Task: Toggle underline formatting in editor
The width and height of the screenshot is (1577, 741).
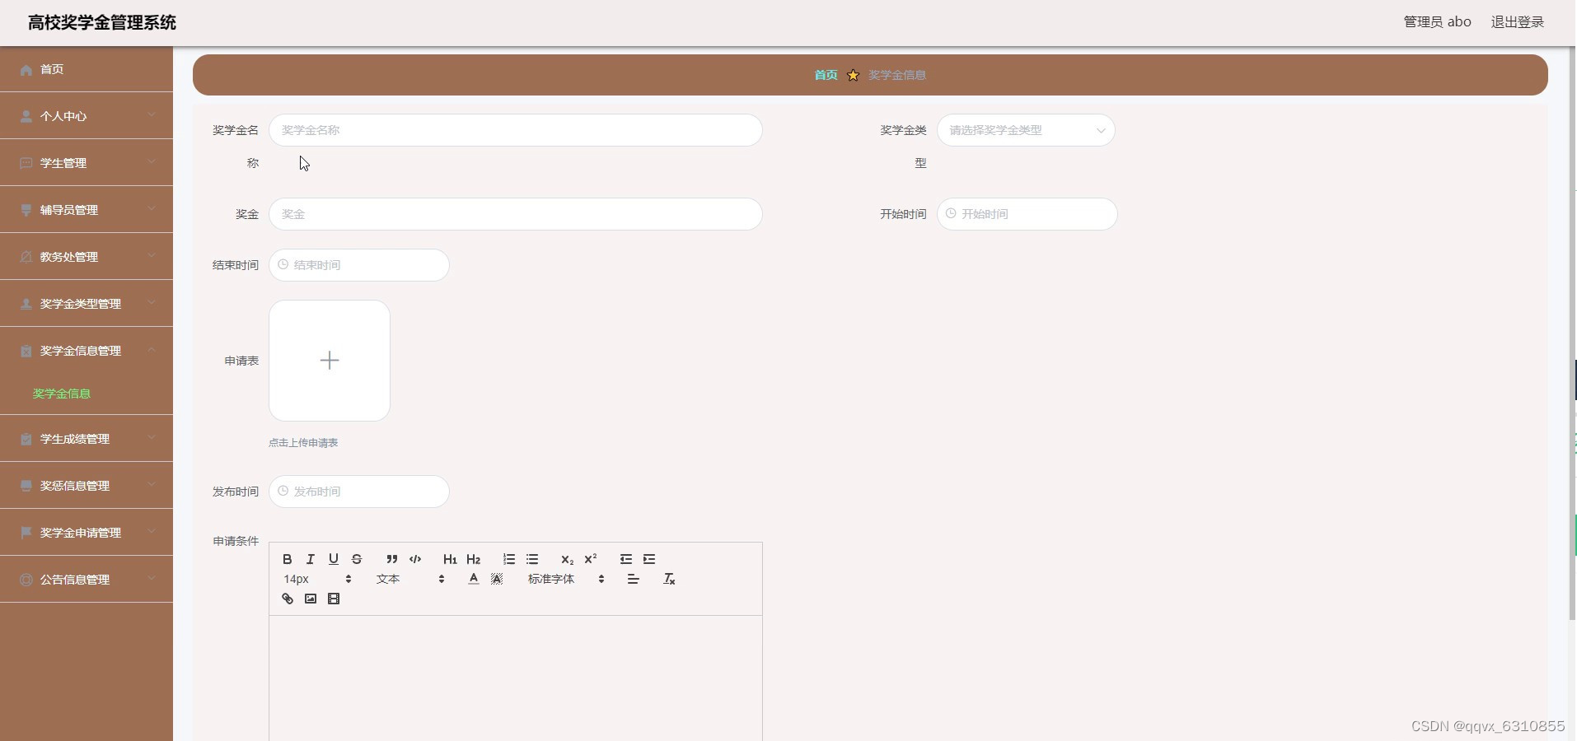Action: 334,559
